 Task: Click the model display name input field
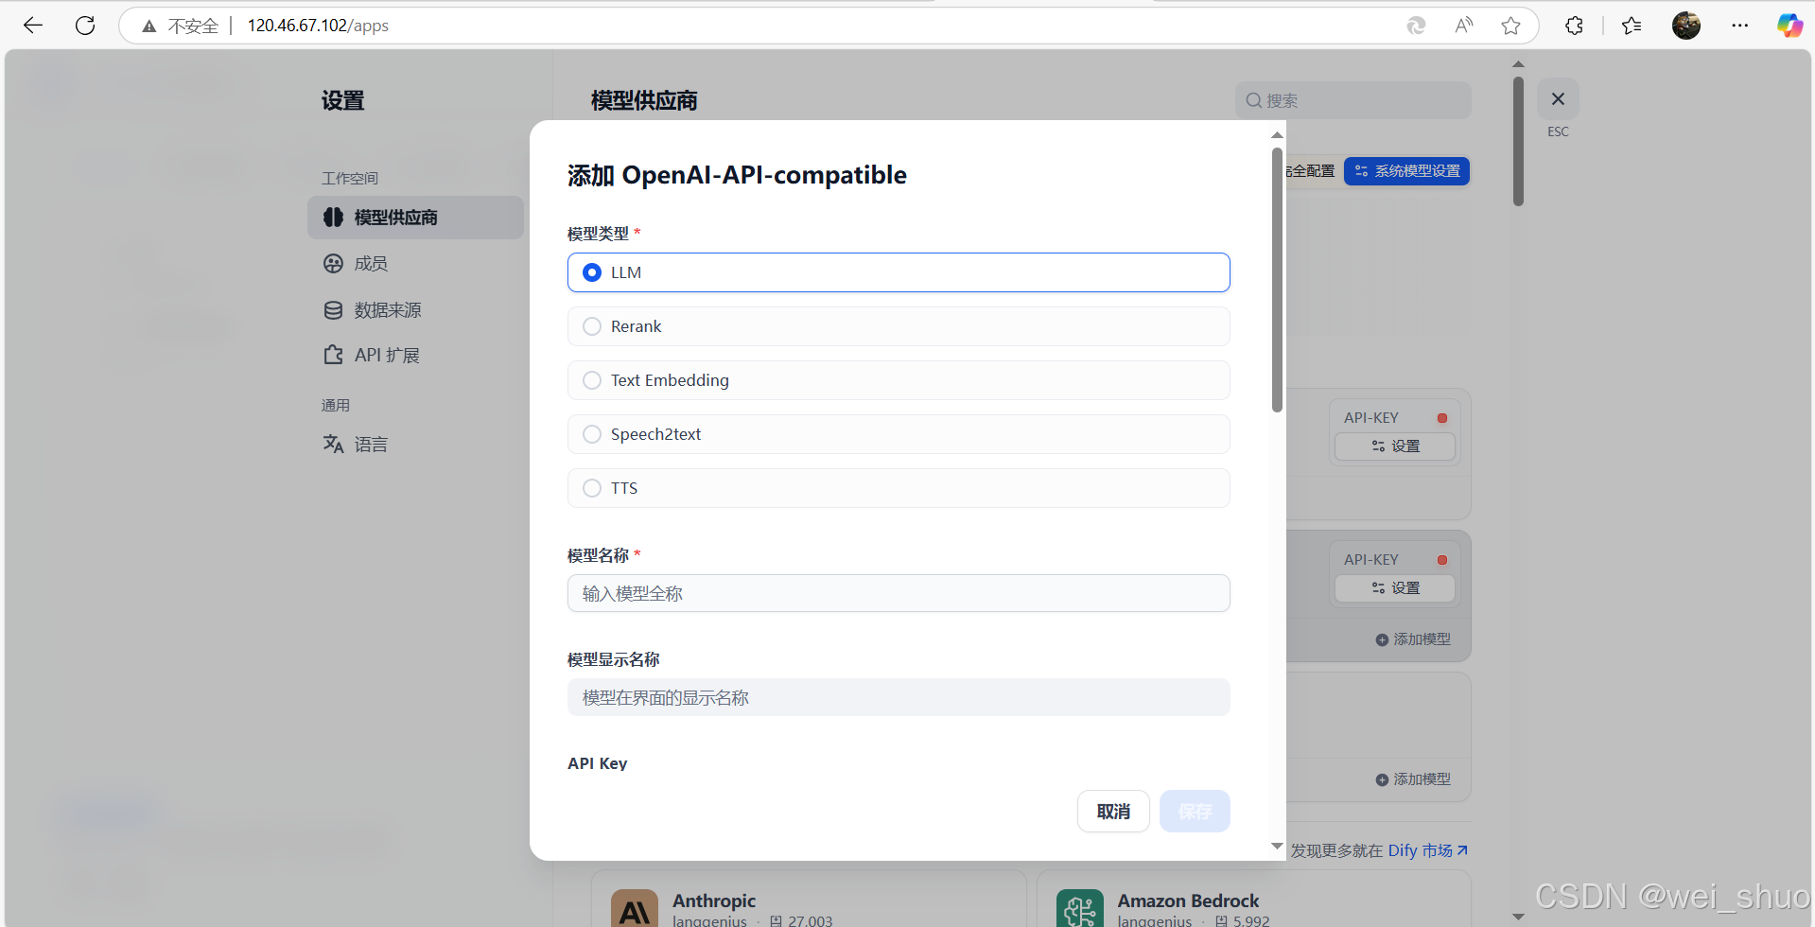click(x=899, y=697)
